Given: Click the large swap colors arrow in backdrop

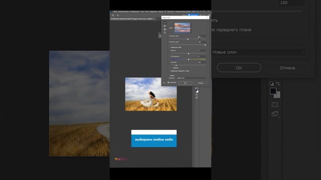Looking at the screenshot, I should point(278,83).
